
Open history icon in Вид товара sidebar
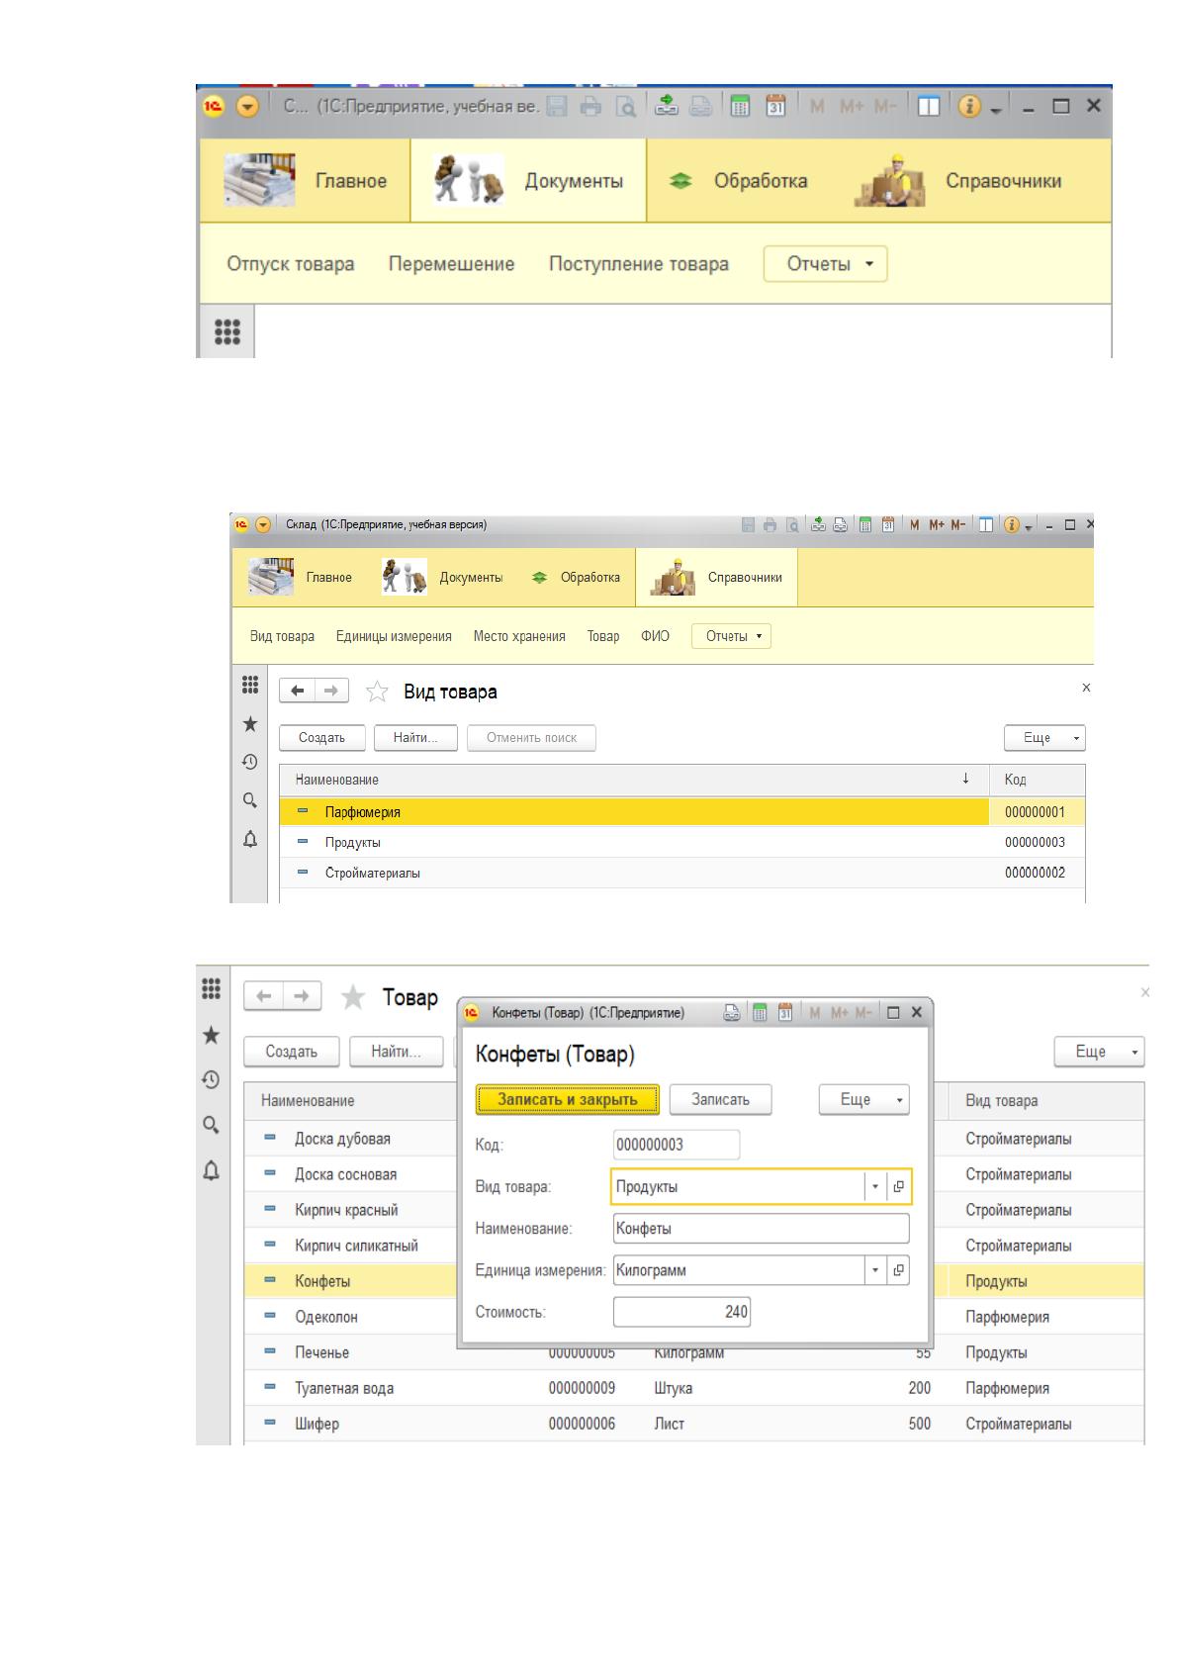click(250, 762)
